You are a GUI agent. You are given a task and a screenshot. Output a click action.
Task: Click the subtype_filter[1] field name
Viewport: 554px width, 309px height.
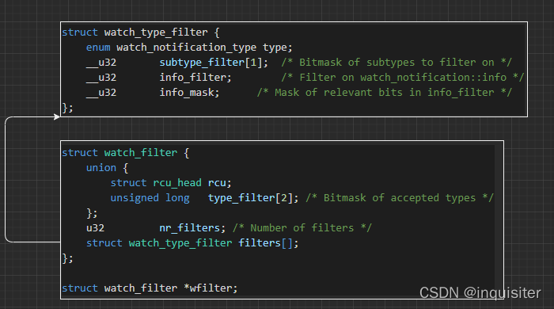click(x=213, y=63)
